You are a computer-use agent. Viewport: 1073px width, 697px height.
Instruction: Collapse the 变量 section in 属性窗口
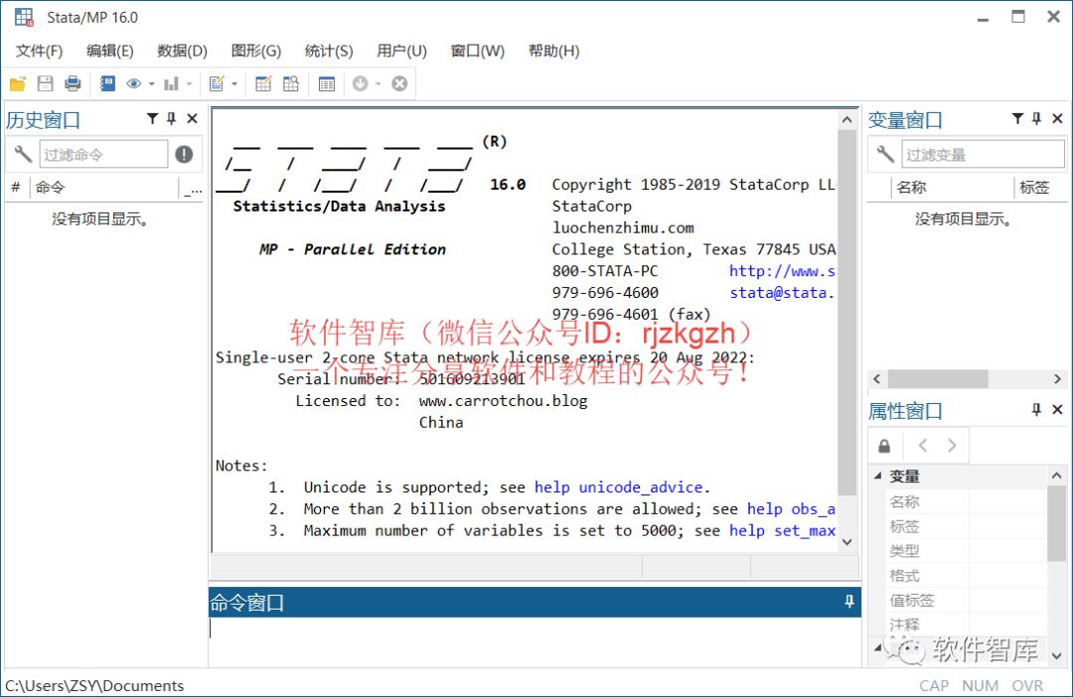coord(878,476)
